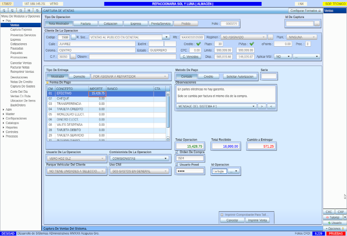The image size is (347, 236).
Task: Open the R. Soc. customer name dropdown
Action: [x=166, y=37]
